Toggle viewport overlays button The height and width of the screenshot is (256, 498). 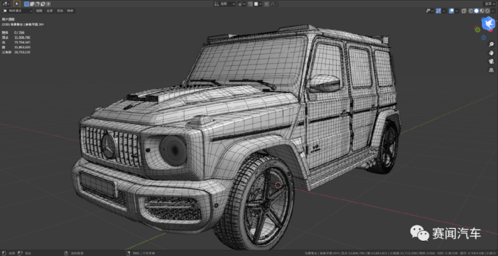tap(452, 11)
